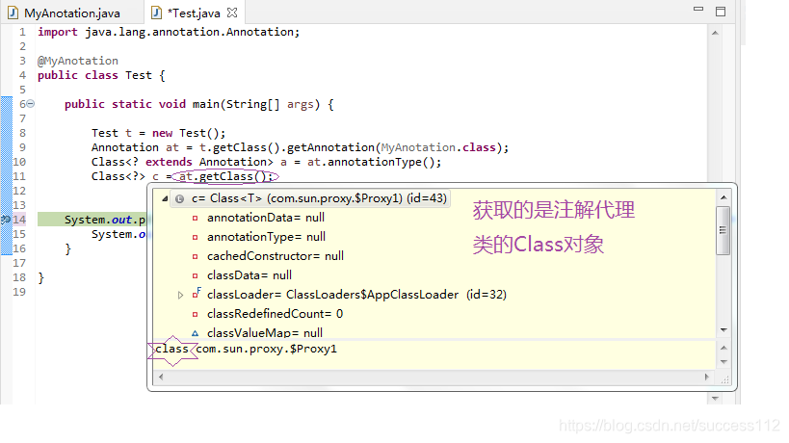Viewport: 789px width, 443px height.
Task: Select the annotationType= null field
Action: (x=266, y=237)
